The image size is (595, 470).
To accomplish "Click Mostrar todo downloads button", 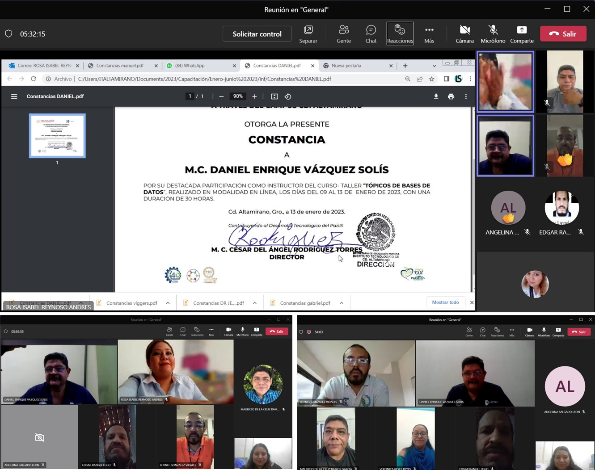I will [445, 302].
